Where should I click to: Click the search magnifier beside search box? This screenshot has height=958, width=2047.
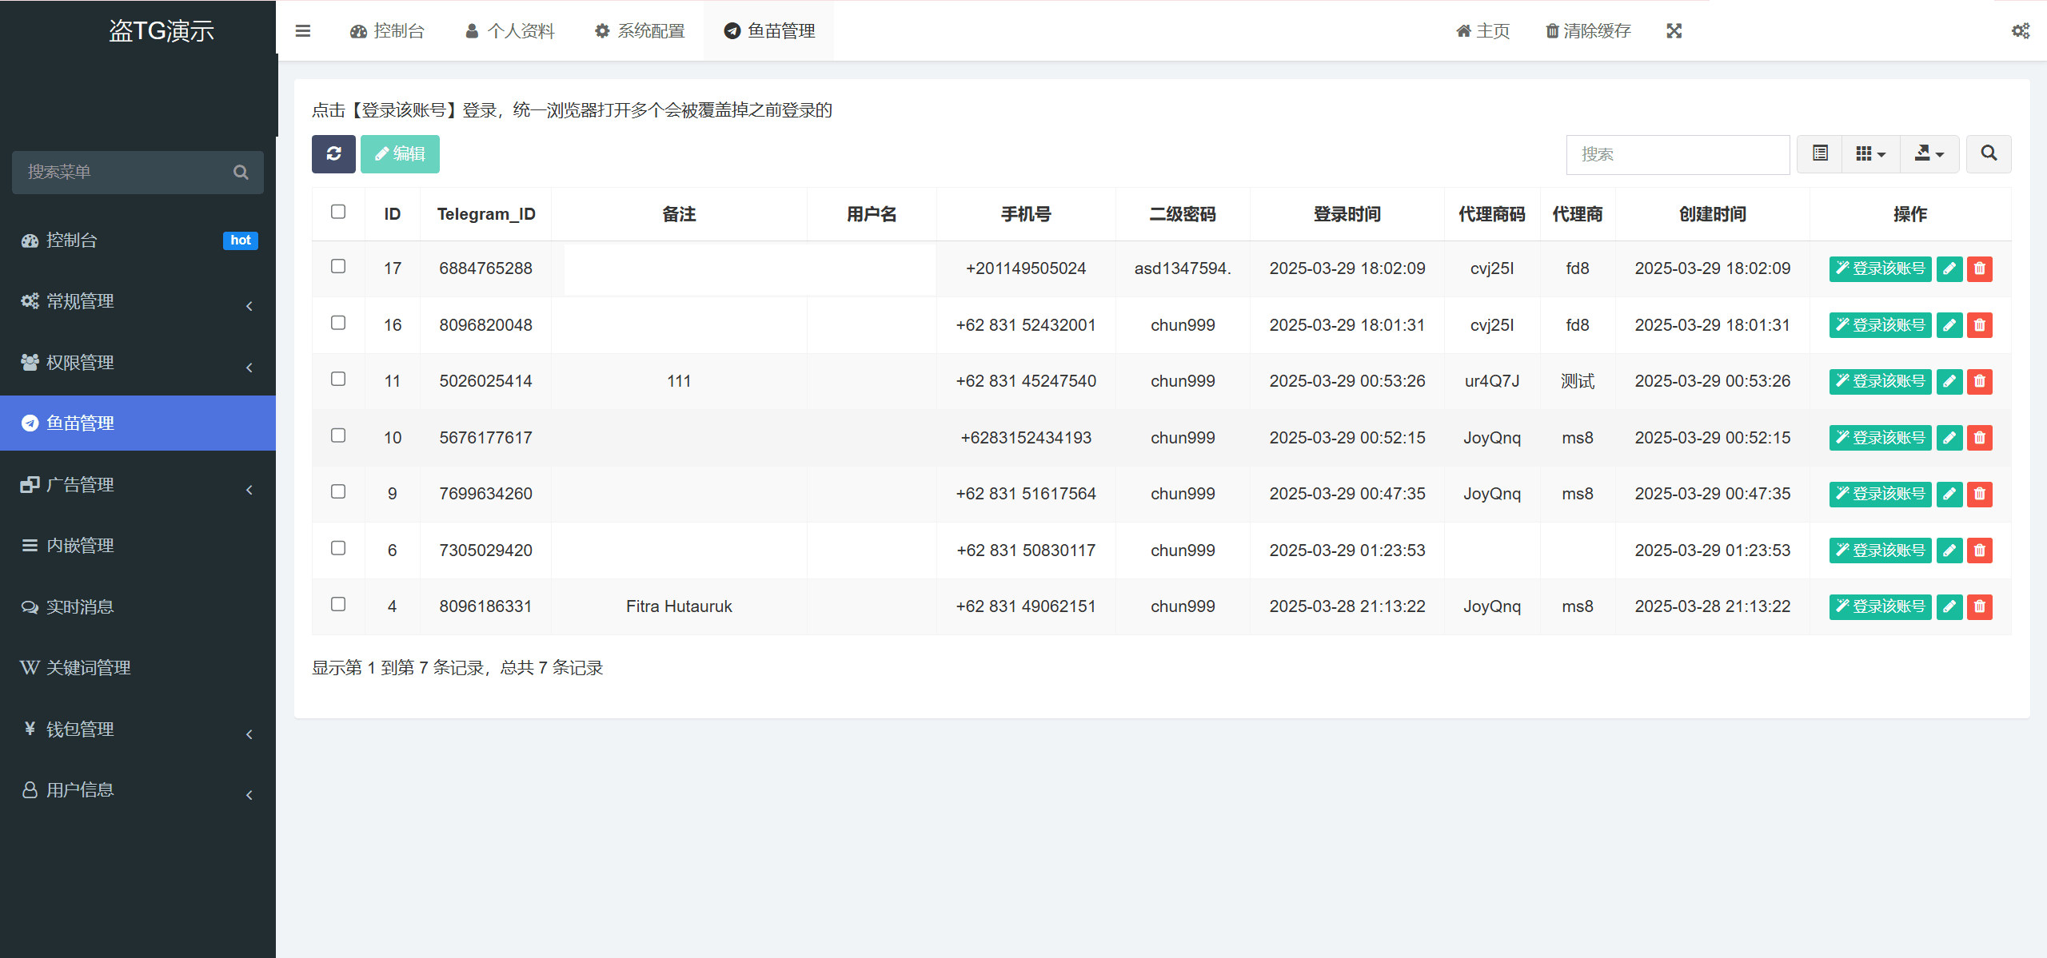click(x=1989, y=153)
